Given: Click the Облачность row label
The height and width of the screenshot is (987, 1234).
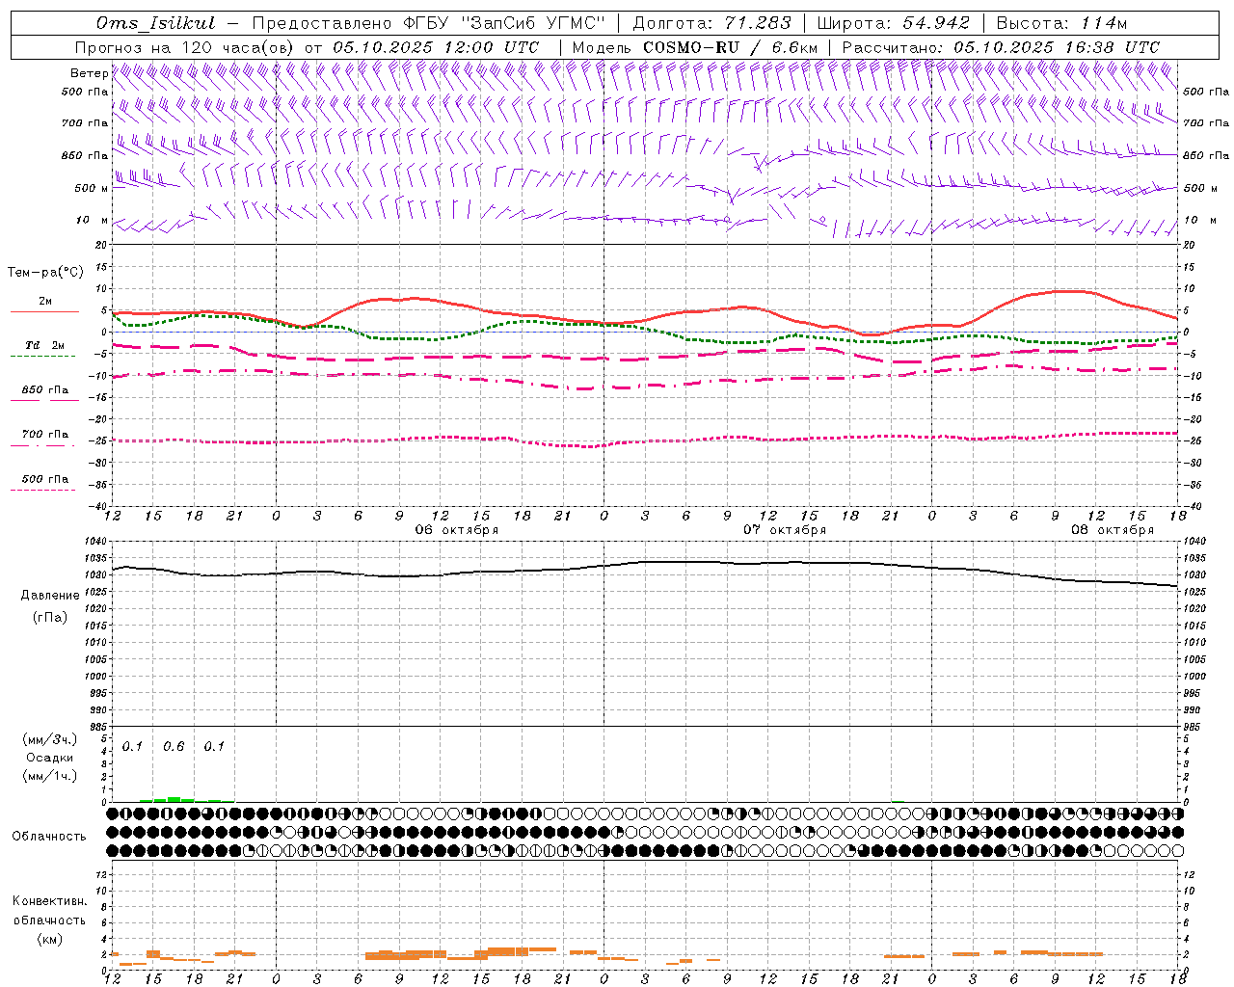Looking at the screenshot, I should tap(49, 836).
